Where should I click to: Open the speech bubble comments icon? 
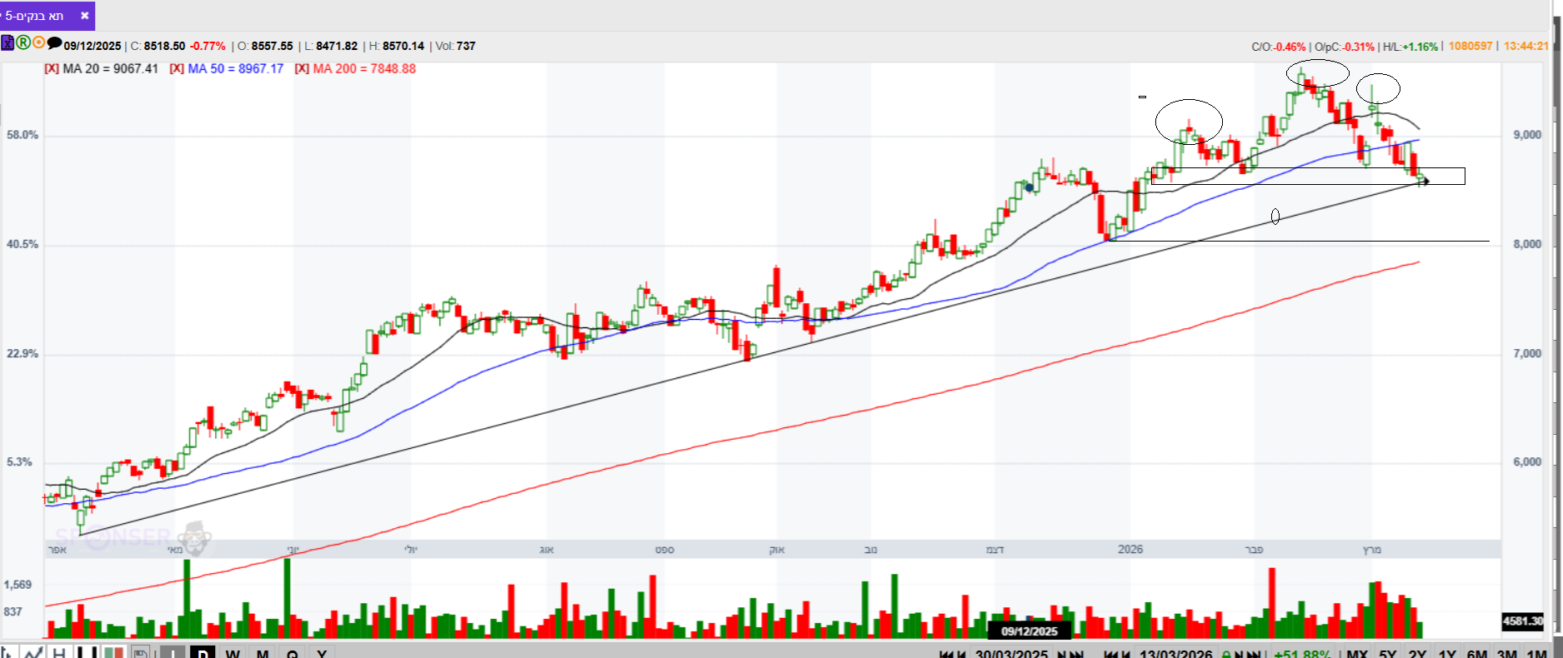(54, 42)
